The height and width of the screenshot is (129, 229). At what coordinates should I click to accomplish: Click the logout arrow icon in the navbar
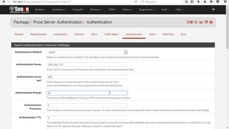click(213, 9)
